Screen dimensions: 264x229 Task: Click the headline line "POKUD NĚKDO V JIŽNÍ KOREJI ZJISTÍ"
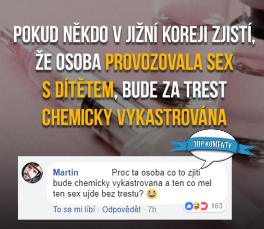pyautogui.click(x=134, y=34)
